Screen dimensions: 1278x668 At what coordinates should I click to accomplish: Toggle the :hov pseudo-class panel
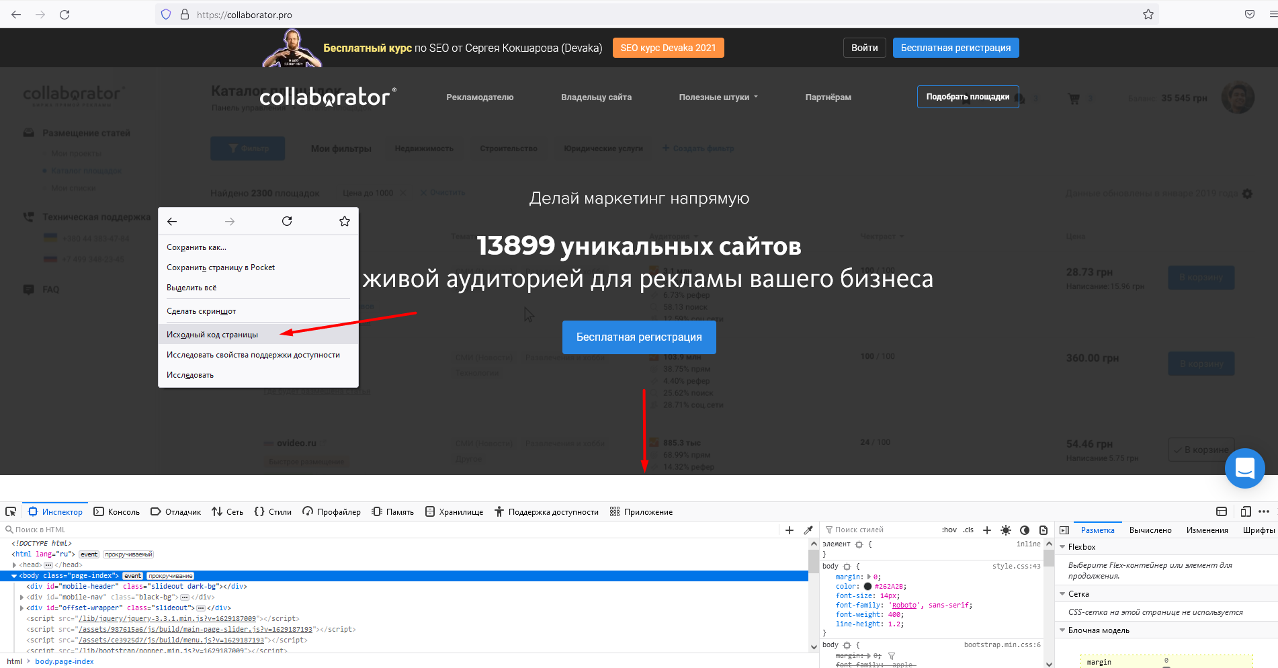pyautogui.click(x=949, y=530)
